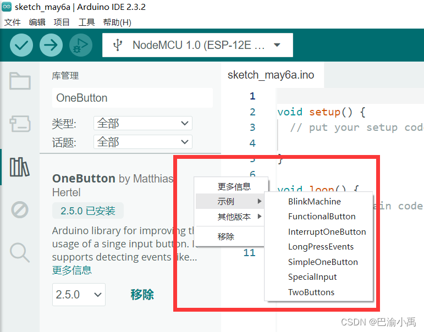
Task: Open the 文件 menu
Action: [x=13, y=22]
